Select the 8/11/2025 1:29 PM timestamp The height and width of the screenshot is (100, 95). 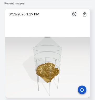pos(24,14)
